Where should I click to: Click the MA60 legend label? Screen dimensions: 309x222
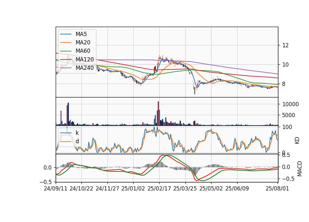(83, 51)
